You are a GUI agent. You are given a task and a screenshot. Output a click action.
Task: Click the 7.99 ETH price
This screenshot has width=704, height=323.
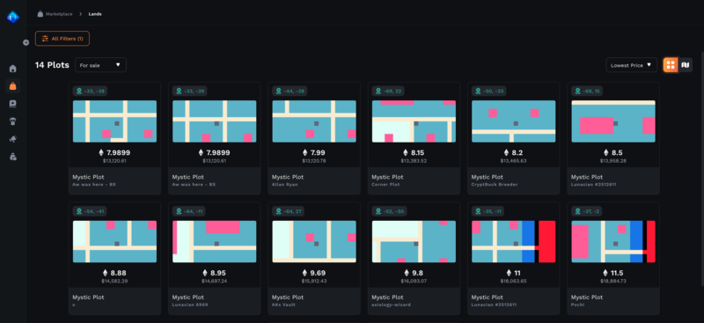click(x=314, y=153)
